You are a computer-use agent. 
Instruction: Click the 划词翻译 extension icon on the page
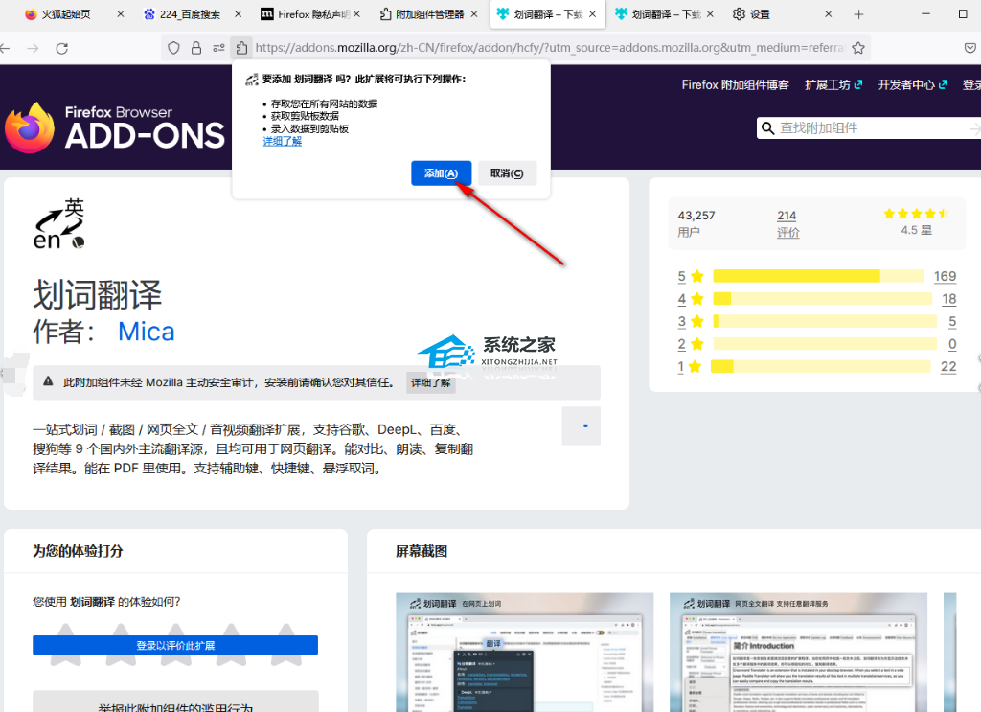click(59, 224)
